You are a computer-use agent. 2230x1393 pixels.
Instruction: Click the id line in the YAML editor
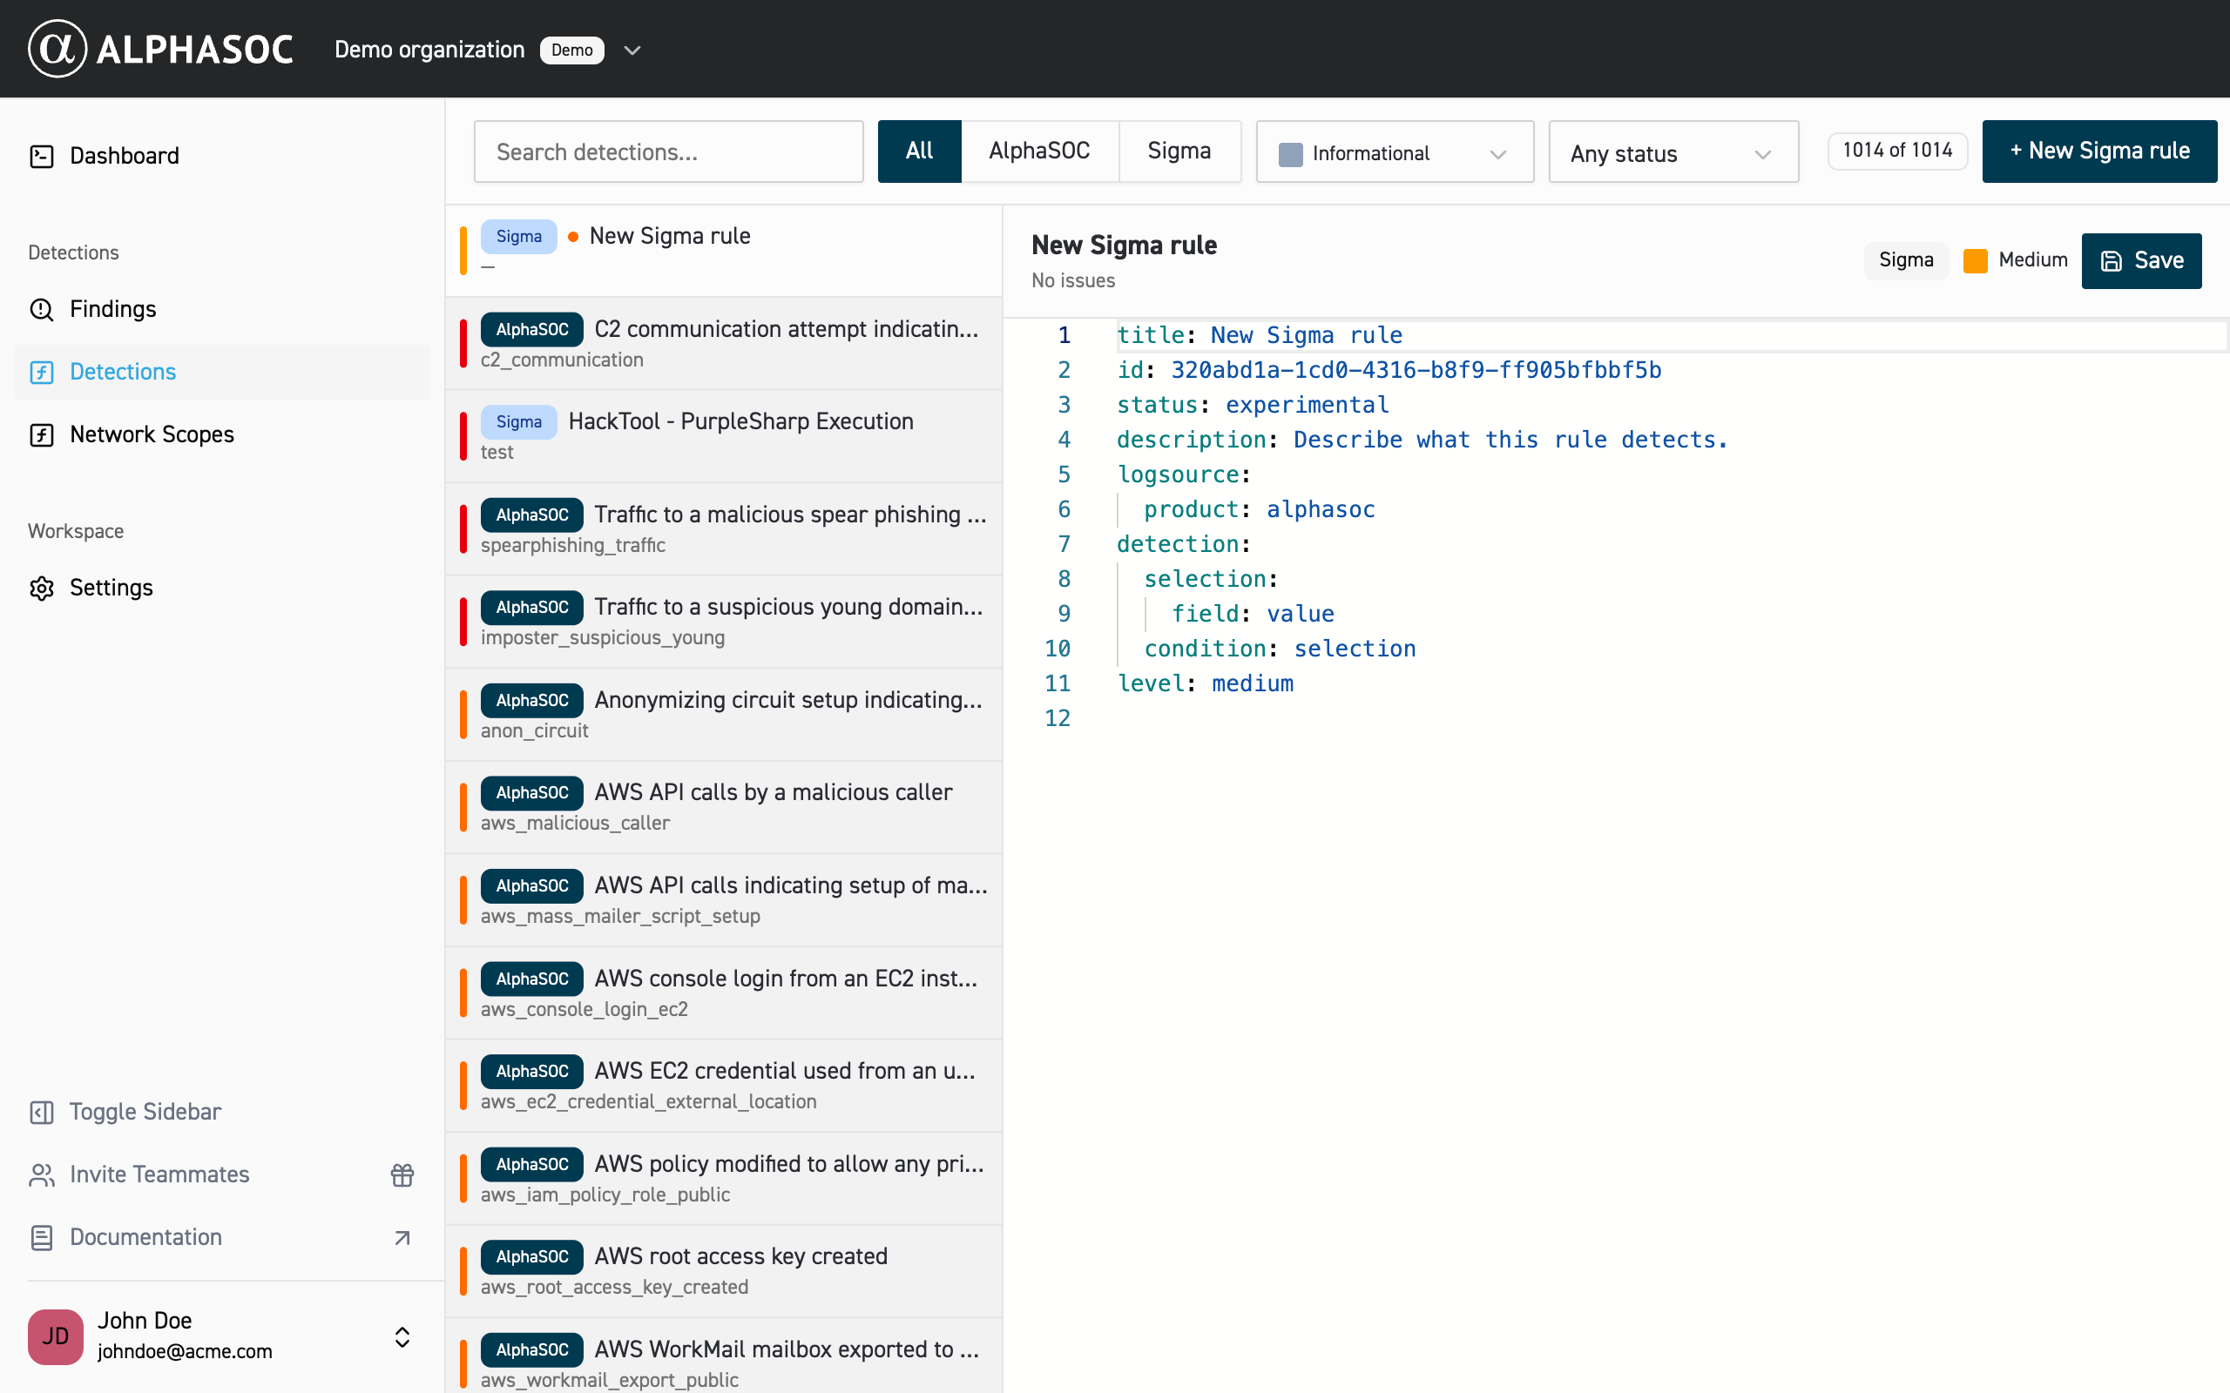pyautogui.click(x=1389, y=370)
